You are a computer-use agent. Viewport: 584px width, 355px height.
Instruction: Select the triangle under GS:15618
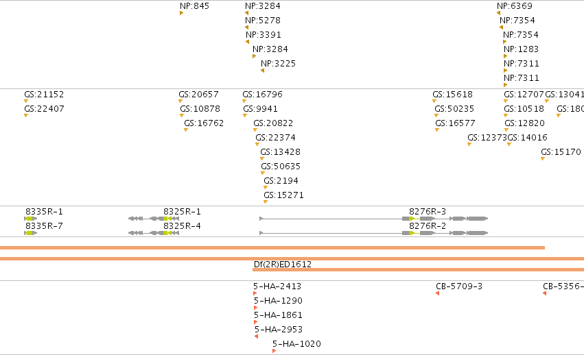pyautogui.click(x=434, y=101)
